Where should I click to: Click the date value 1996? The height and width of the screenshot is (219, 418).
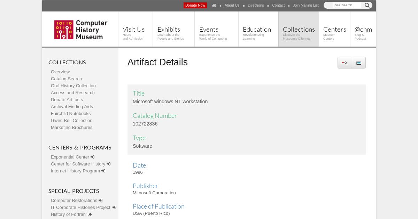(138, 172)
